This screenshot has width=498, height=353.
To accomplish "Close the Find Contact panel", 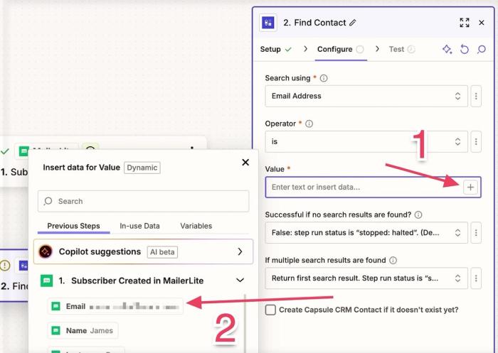I will point(482,23).
